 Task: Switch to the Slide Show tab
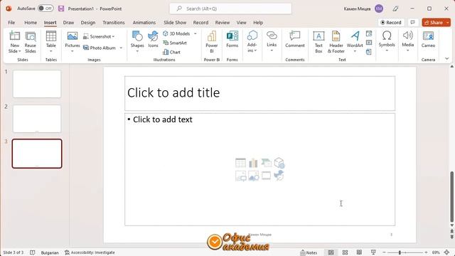(x=175, y=22)
